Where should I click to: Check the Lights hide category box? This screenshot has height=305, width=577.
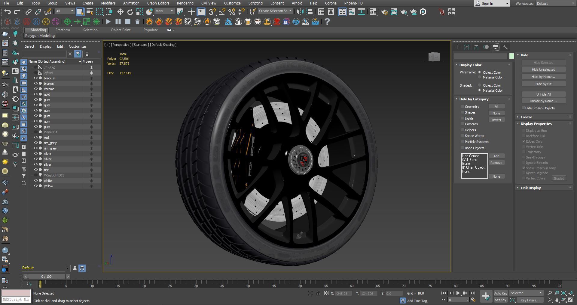pos(463,118)
